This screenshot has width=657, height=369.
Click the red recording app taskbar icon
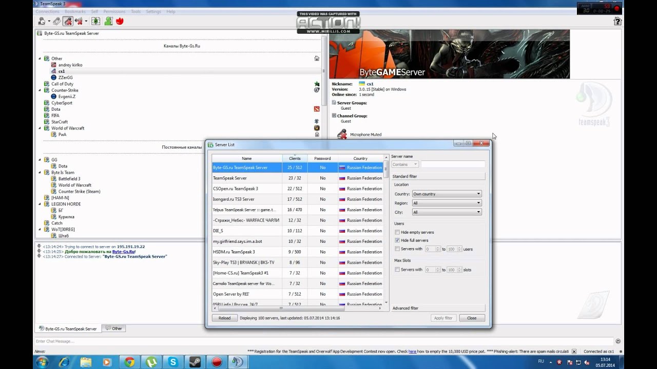(216, 362)
